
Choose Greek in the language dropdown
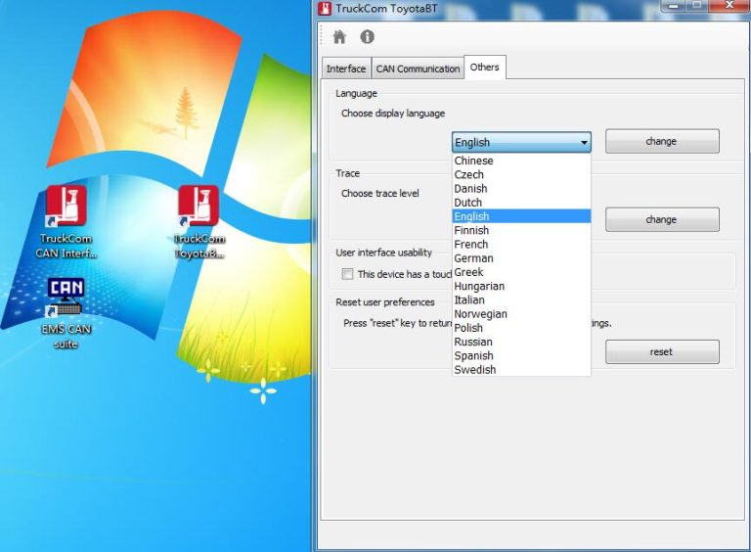coord(521,272)
